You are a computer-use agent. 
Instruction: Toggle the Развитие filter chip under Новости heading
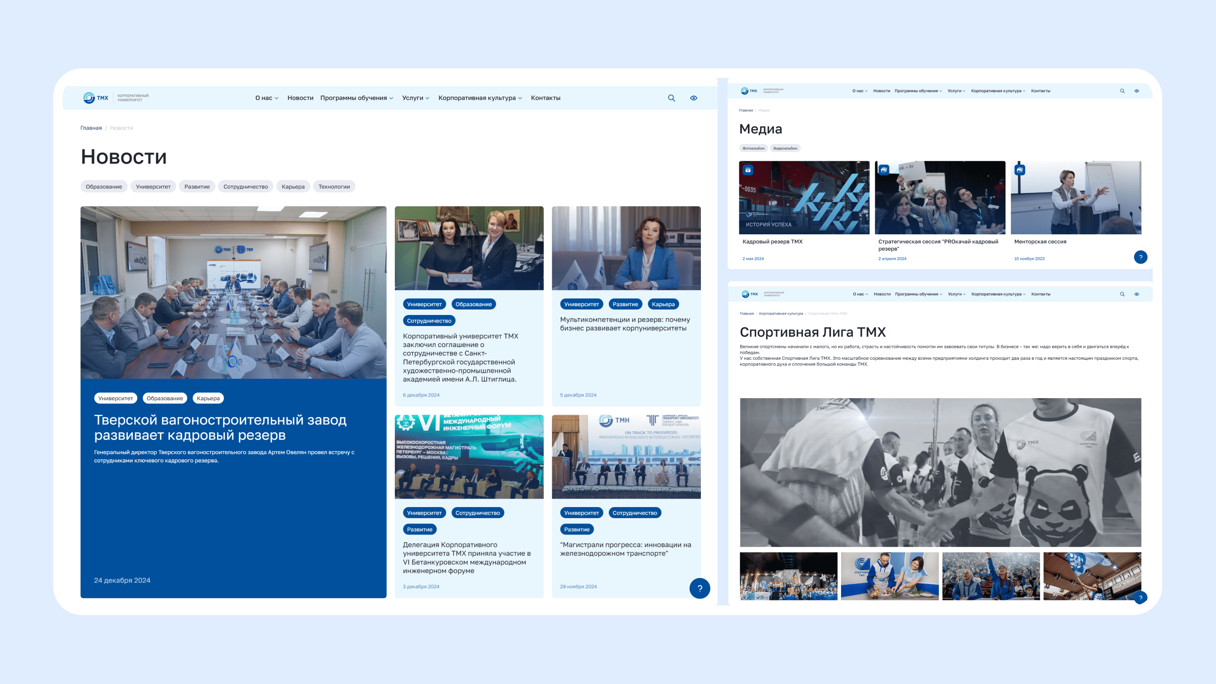pos(197,187)
